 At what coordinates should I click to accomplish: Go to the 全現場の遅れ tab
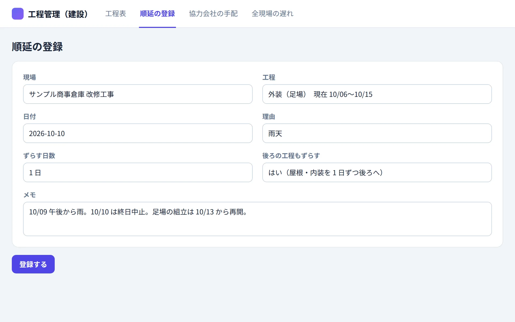[273, 14]
